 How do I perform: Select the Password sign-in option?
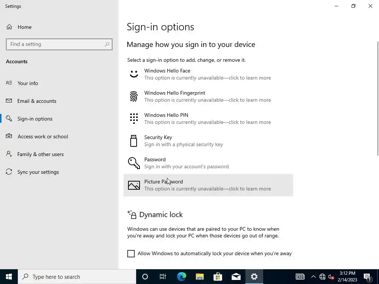[x=208, y=163]
